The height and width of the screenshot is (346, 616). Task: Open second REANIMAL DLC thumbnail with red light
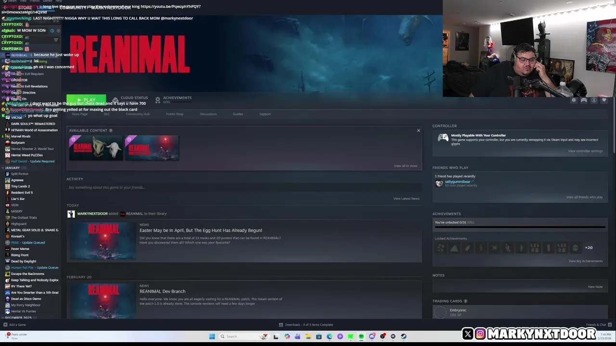click(152, 148)
